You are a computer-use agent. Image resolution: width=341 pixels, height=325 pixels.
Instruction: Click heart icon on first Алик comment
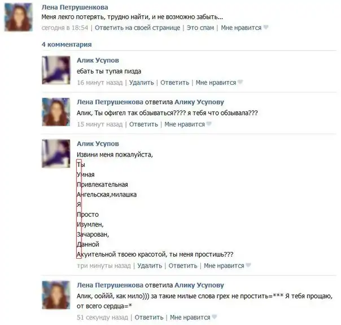point(240,82)
